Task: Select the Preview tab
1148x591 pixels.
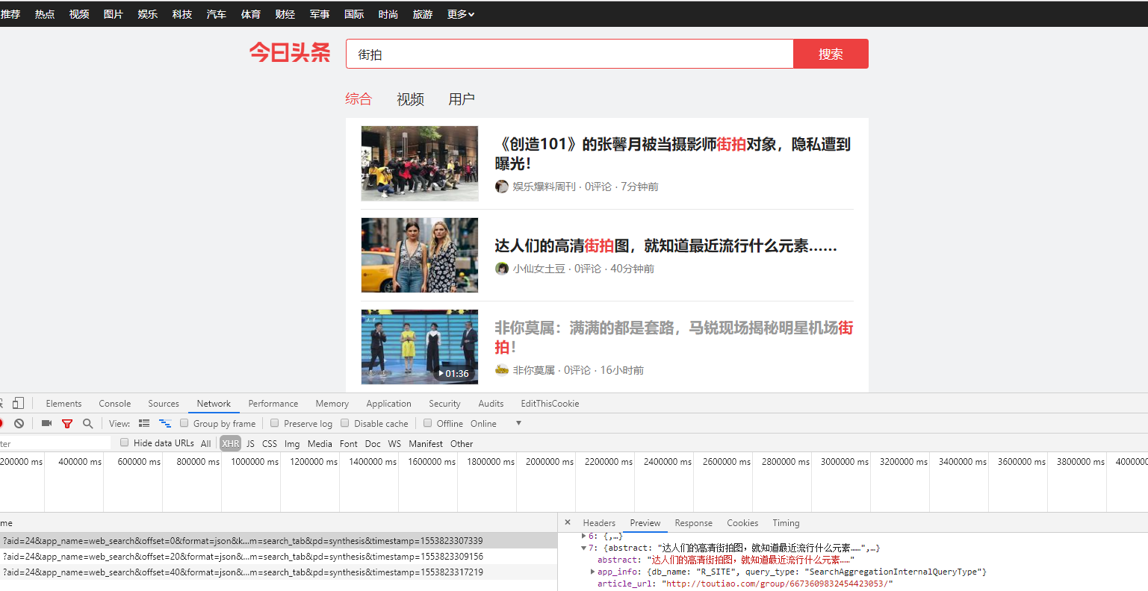Action: 645,522
